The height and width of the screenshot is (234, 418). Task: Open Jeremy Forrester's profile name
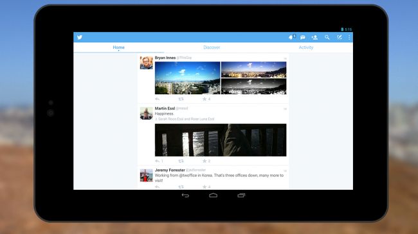point(170,170)
